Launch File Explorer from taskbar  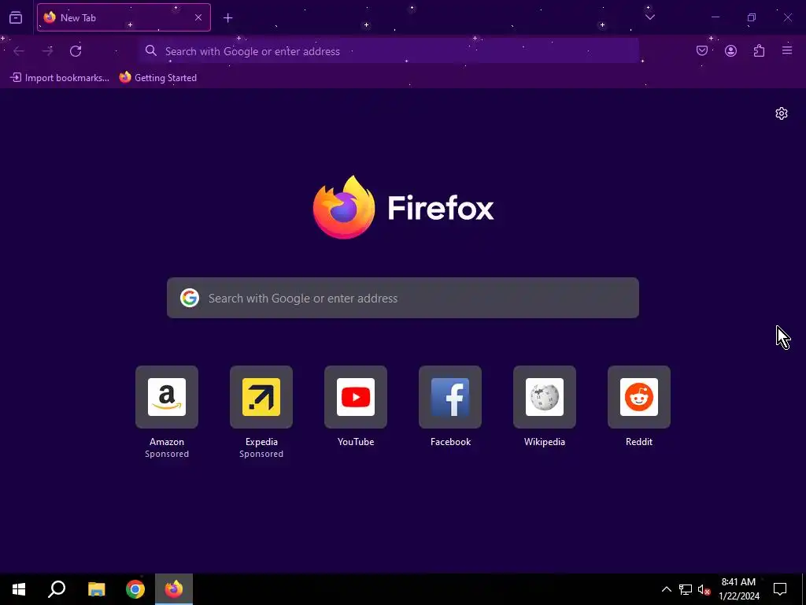pyautogui.click(x=96, y=589)
